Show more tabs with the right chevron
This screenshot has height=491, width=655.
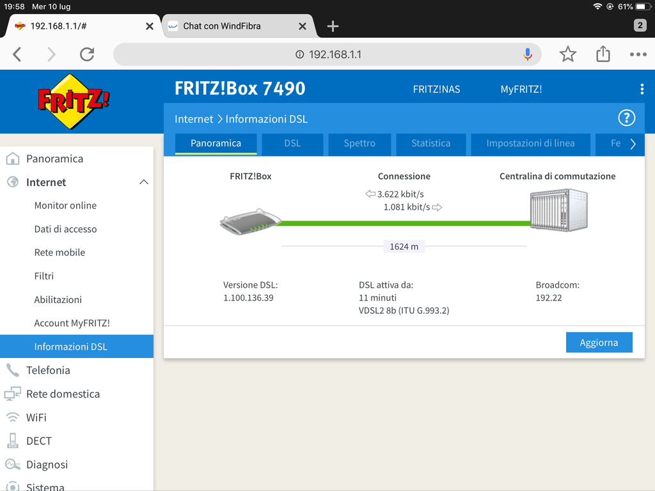[x=633, y=144]
